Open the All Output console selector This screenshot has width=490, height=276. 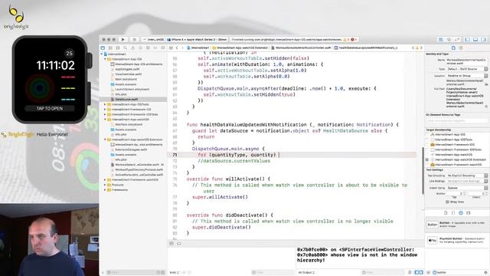[x=307, y=273]
